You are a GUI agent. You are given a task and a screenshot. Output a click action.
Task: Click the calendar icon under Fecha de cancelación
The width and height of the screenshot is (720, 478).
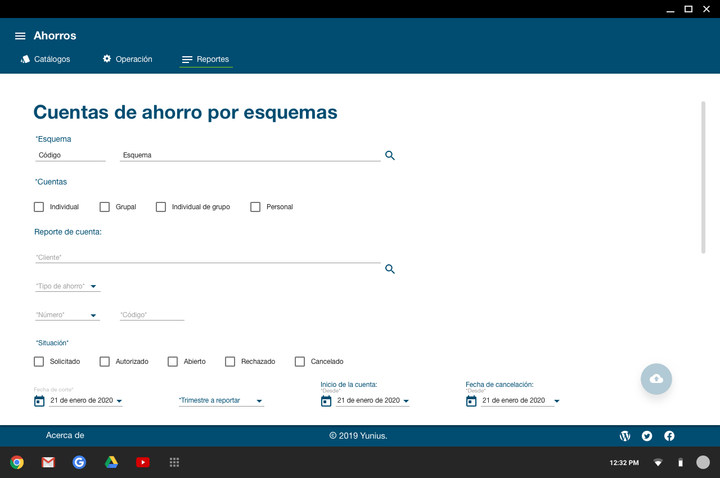471,401
